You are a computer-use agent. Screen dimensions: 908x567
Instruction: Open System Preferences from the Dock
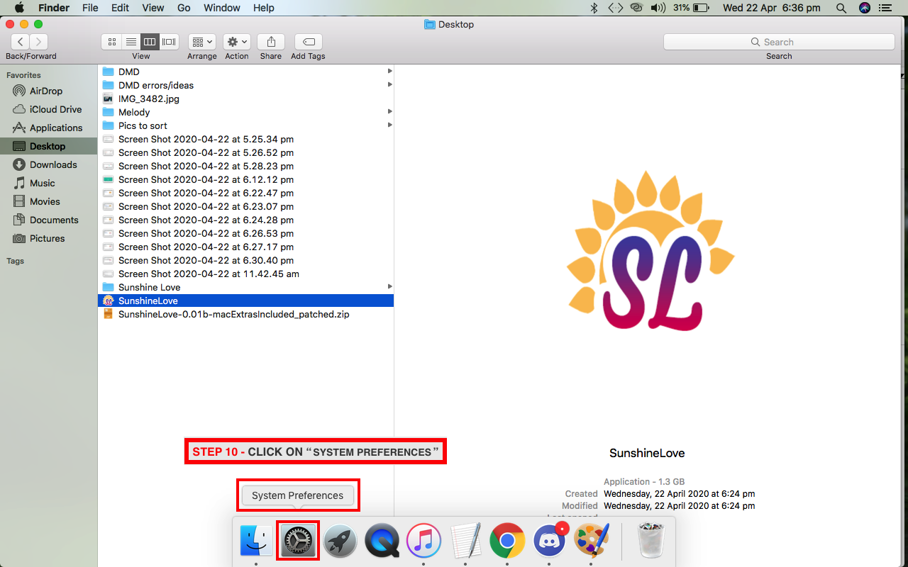click(298, 542)
